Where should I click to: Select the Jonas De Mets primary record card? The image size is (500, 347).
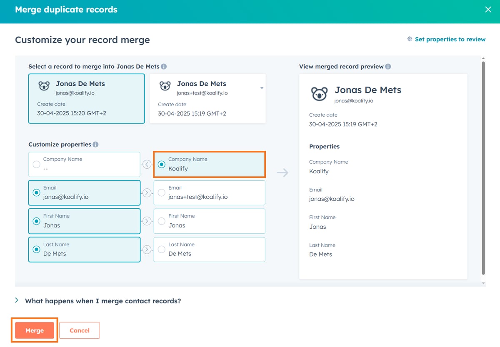coord(86,99)
